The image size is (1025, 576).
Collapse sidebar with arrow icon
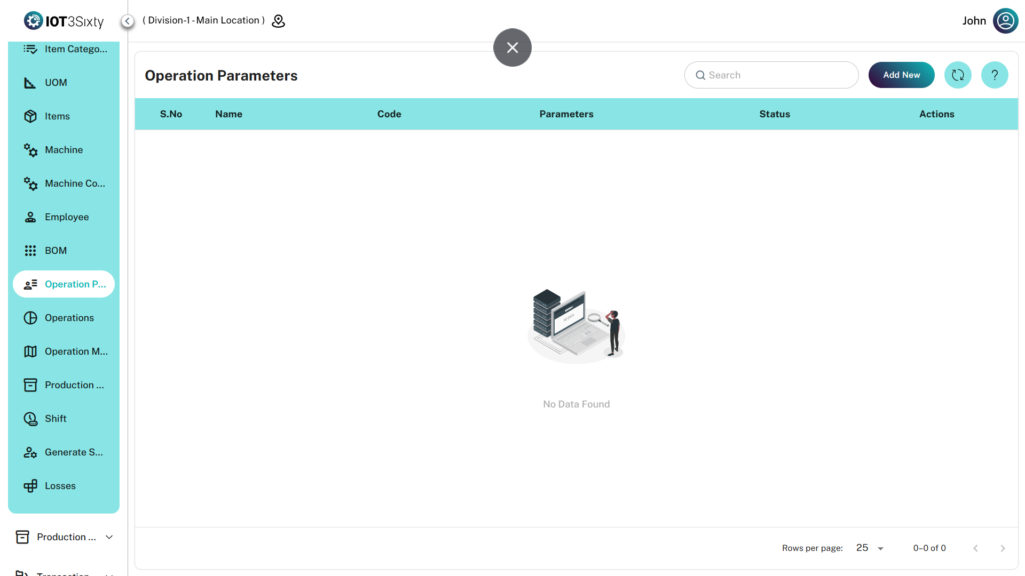[x=127, y=21]
